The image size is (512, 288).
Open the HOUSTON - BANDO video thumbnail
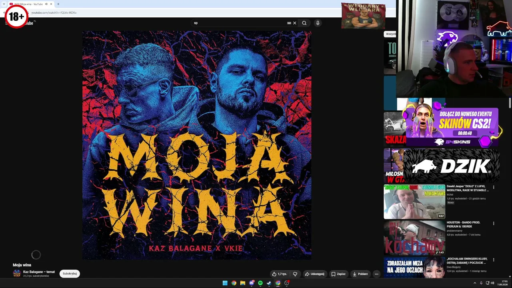coord(414,238)
